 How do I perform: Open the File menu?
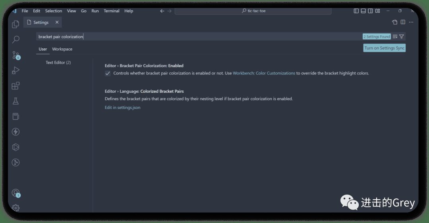(x=25, y=11)
